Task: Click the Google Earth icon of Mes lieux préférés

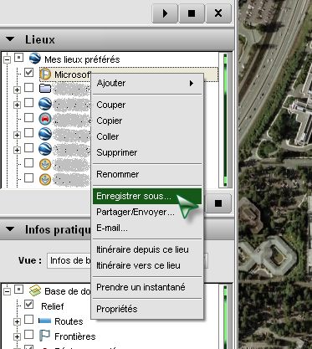Action: [x=35, y=59]
